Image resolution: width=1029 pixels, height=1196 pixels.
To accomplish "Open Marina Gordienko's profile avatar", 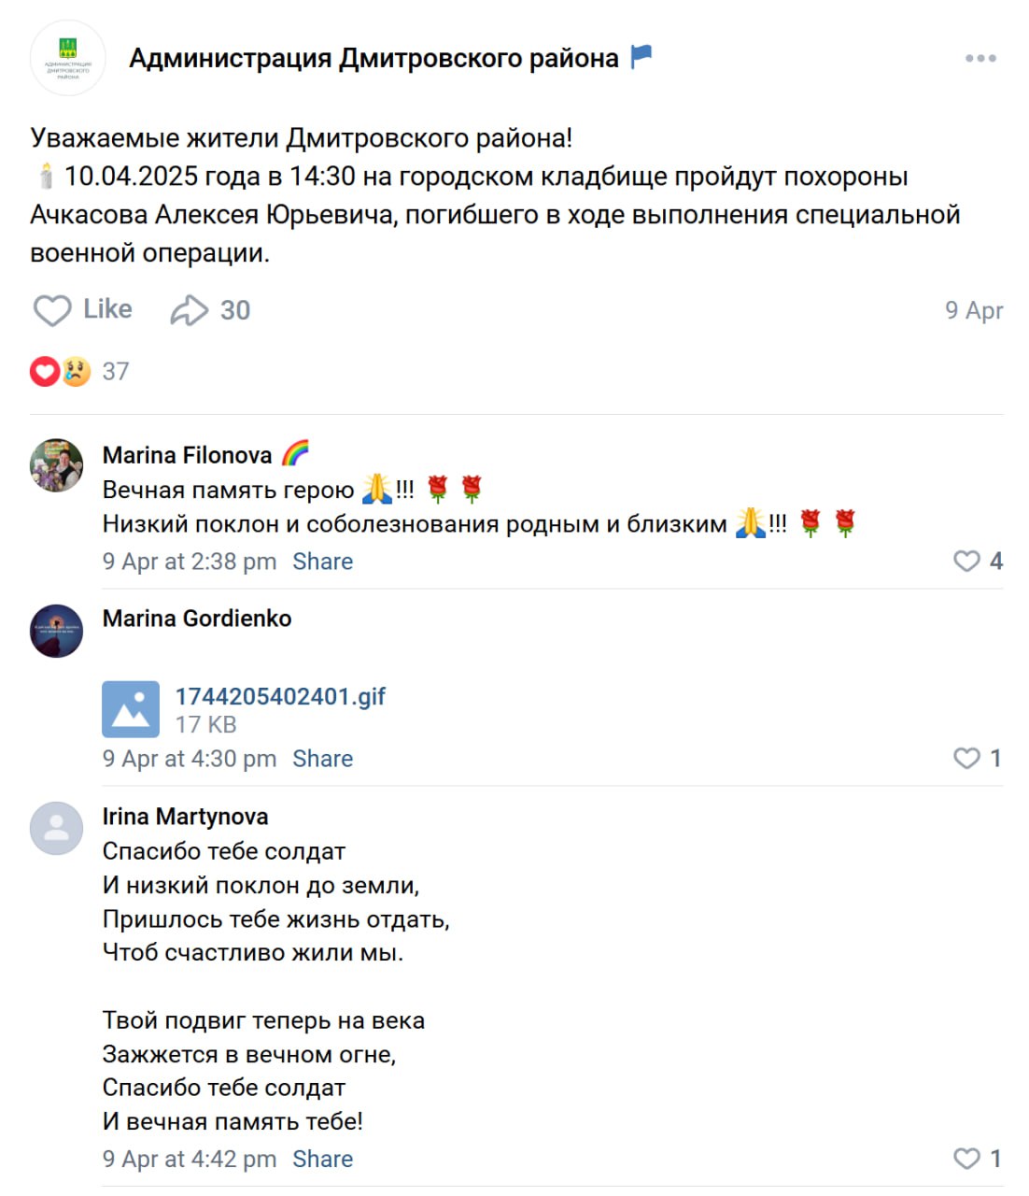I will point(57,631).
